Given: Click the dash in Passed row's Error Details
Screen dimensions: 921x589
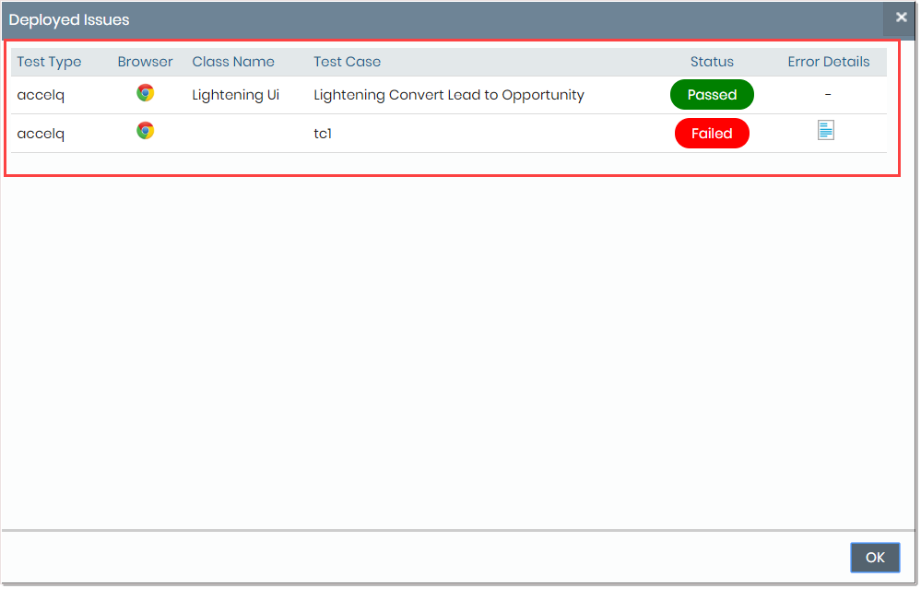Looking at the screenshot, I should (828, 95).
